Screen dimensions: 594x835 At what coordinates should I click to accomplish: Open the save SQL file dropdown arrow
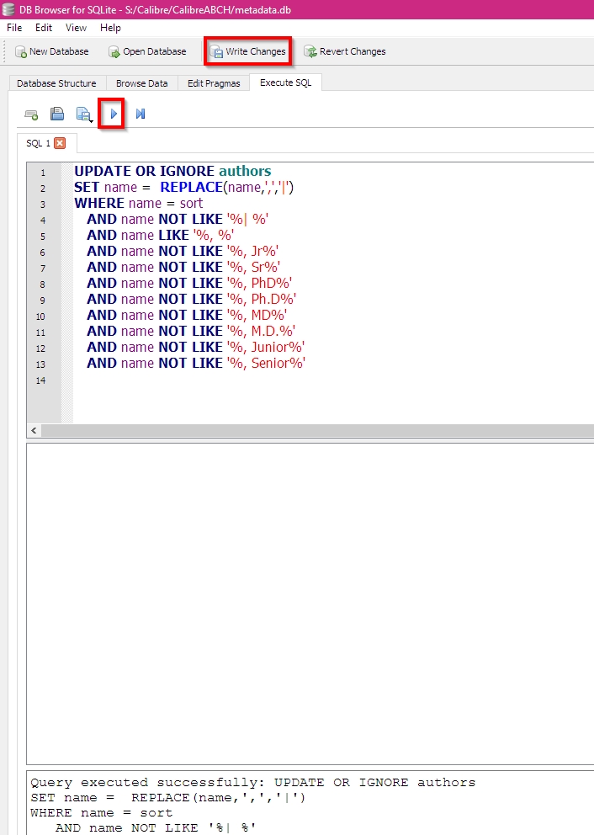click(x=92, y=121)
